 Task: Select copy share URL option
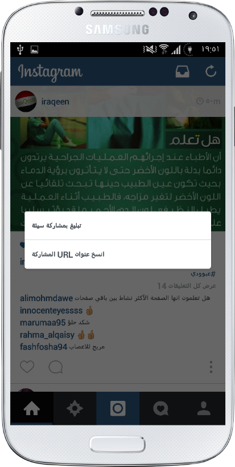pos(118,254)
